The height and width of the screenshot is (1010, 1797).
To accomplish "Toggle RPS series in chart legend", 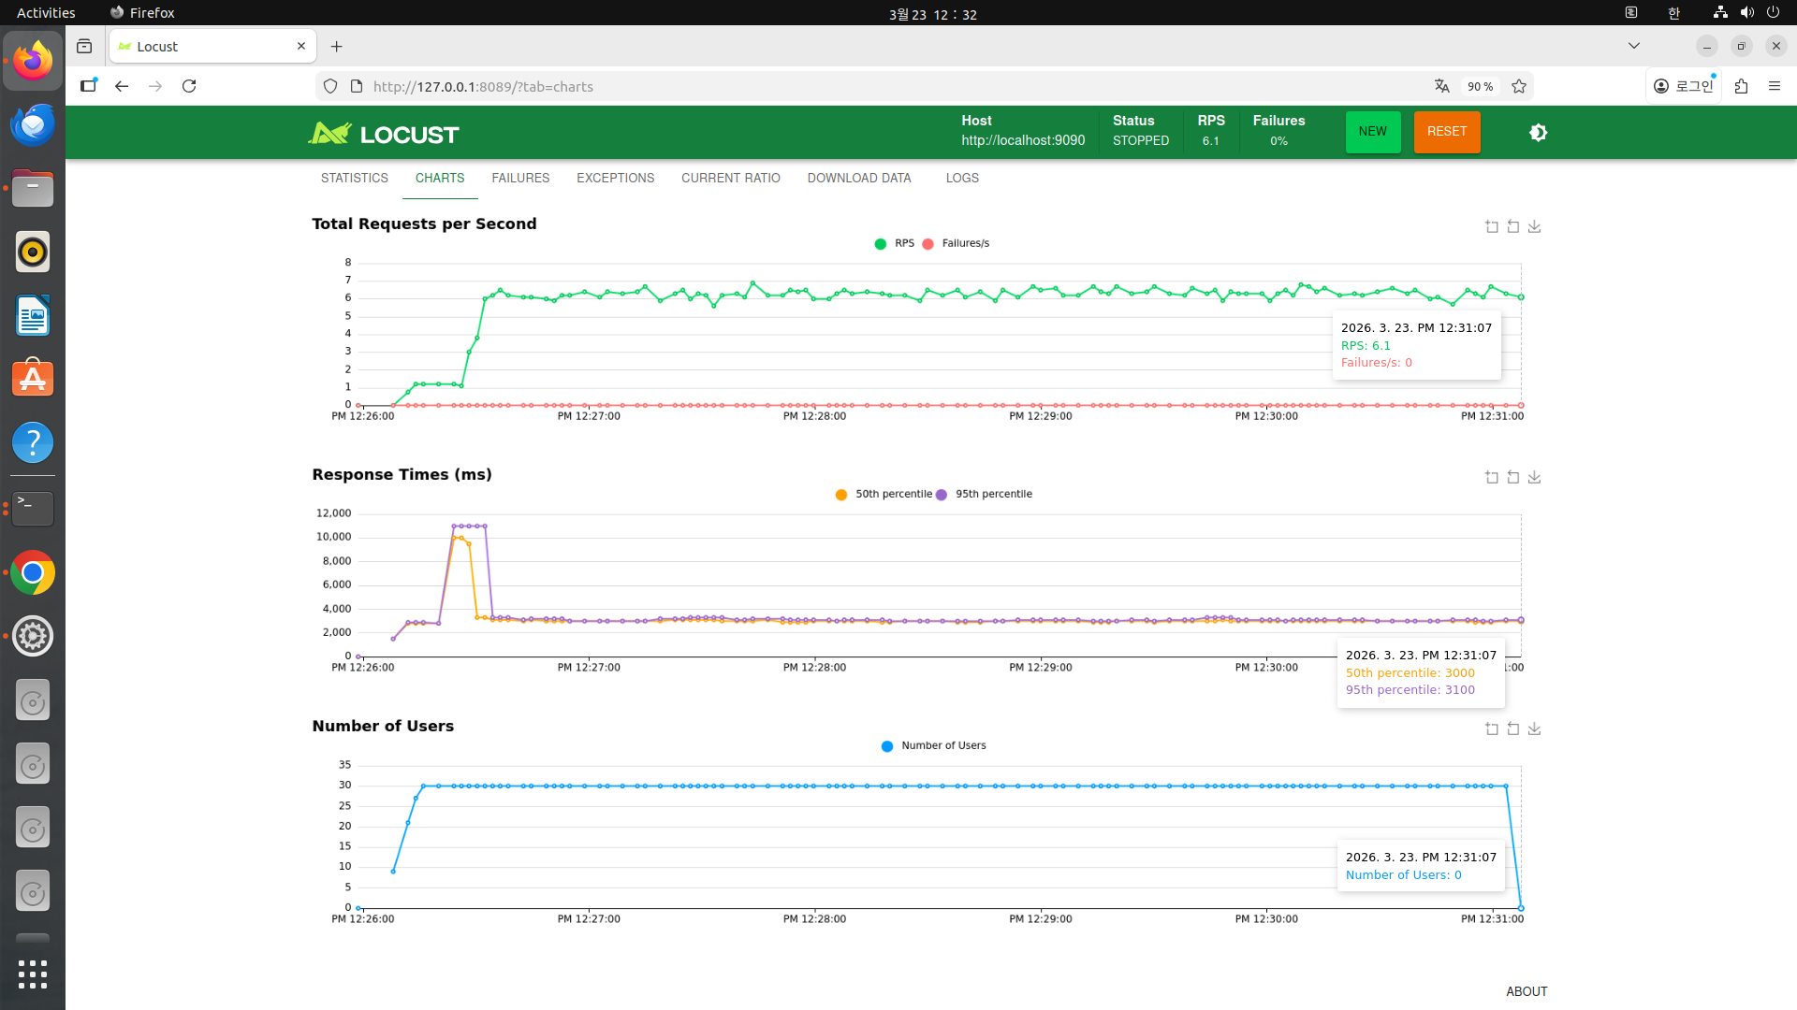I will click(894, 243).
